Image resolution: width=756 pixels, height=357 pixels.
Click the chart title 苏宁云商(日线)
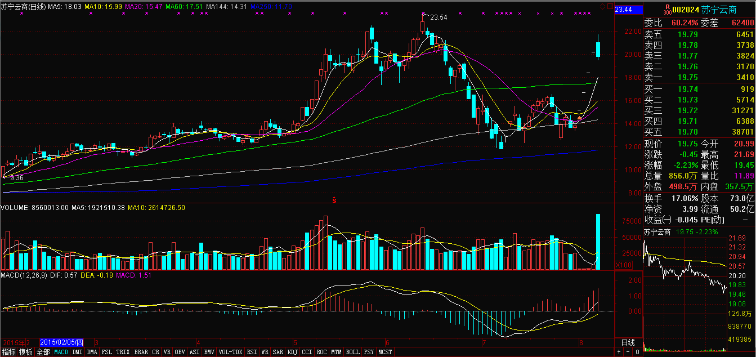click(24, 6)
